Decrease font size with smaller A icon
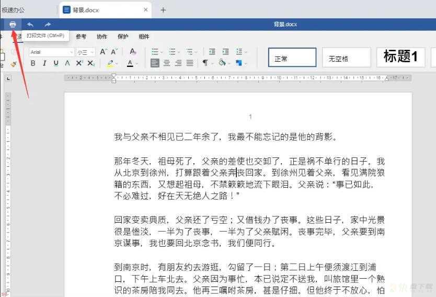The image size is (436, 297). tap(114, 52)
